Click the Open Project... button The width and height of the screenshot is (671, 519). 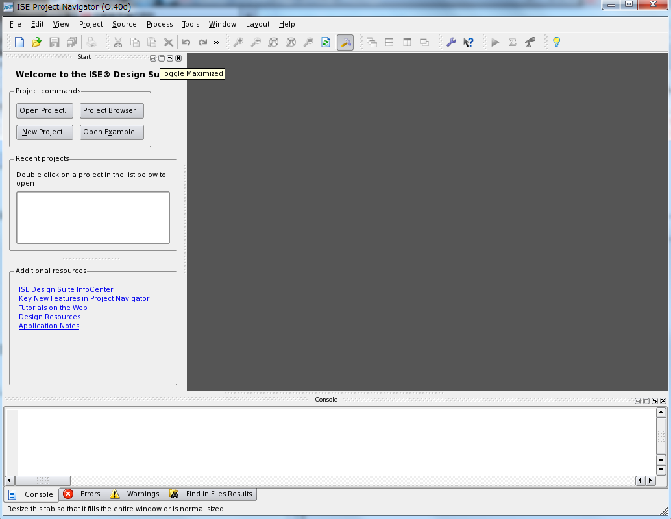45,111
